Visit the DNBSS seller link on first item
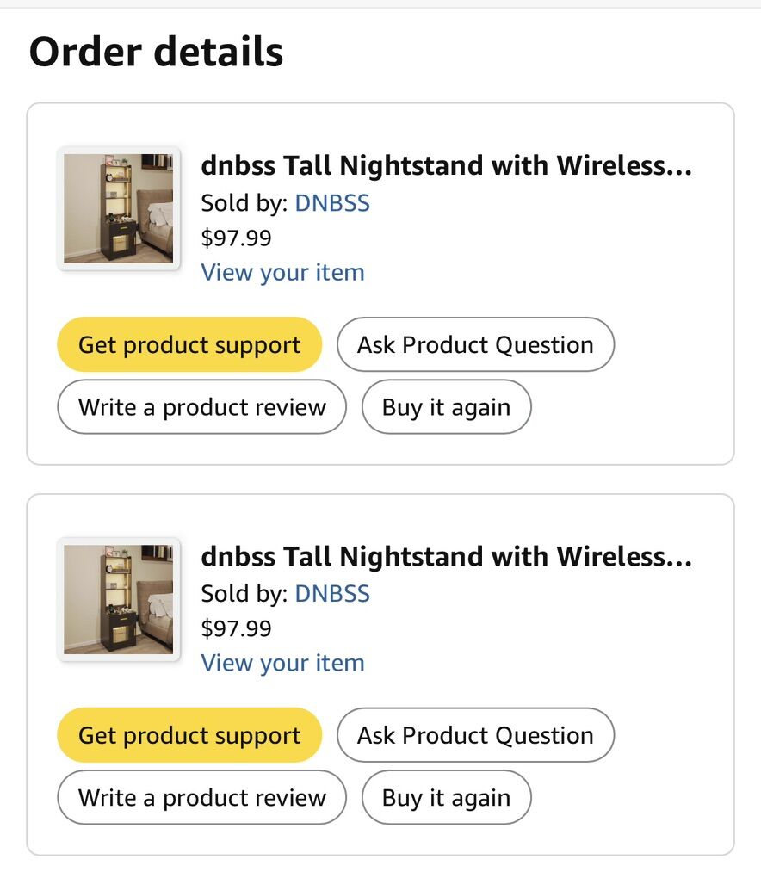761x878 pixels. (x=332, y=203)
